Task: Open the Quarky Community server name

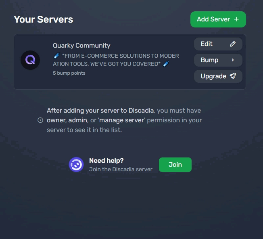Action: tap(81, 46)
